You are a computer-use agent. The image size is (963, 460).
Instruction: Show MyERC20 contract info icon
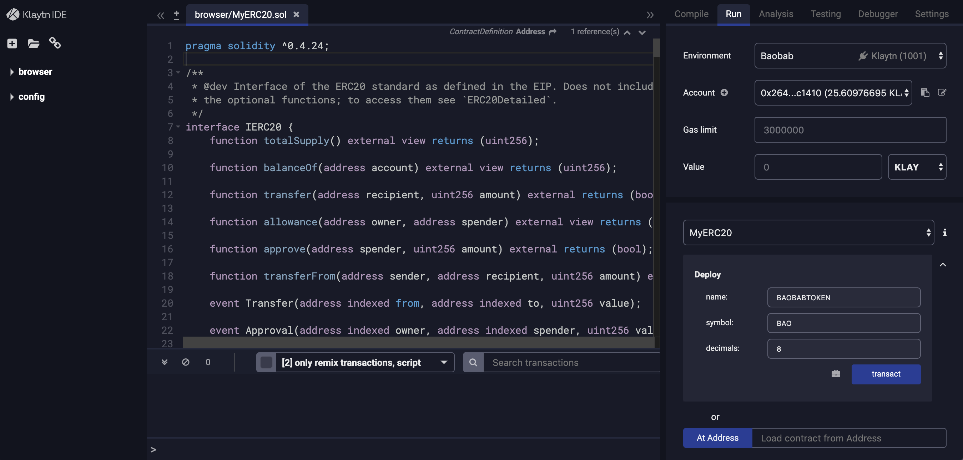pyautogui.click(x=945, y=232)
